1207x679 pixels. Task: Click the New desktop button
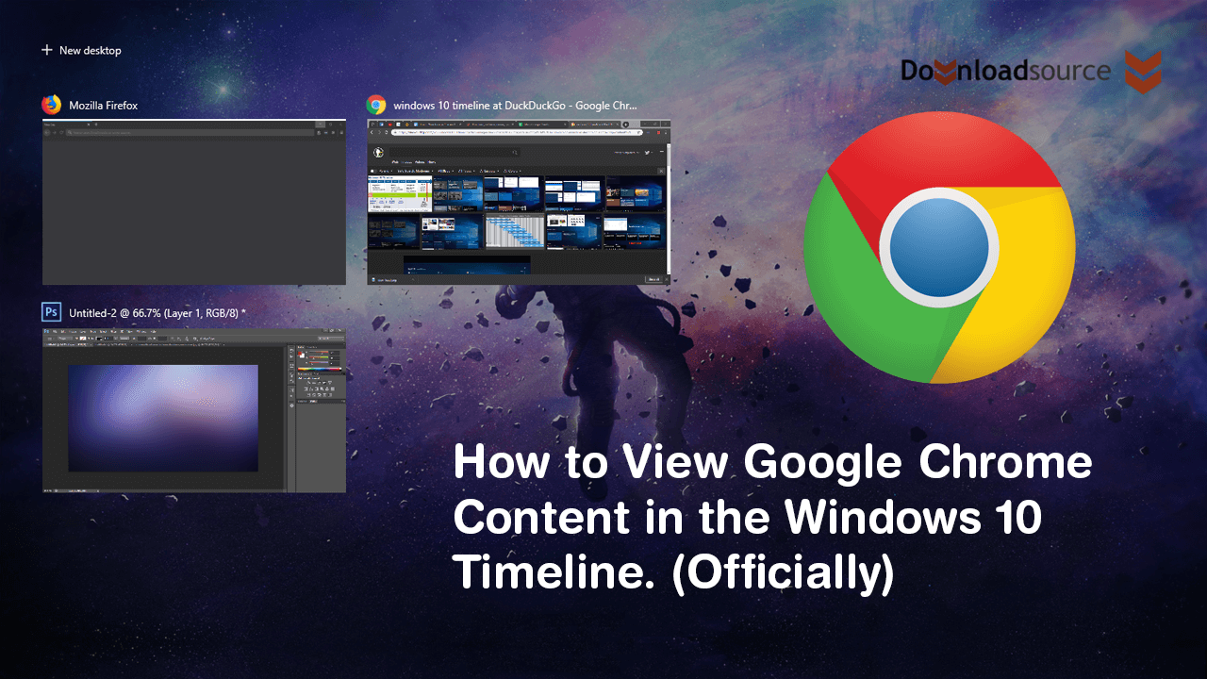pyautogui.click(x=81, y=50)
